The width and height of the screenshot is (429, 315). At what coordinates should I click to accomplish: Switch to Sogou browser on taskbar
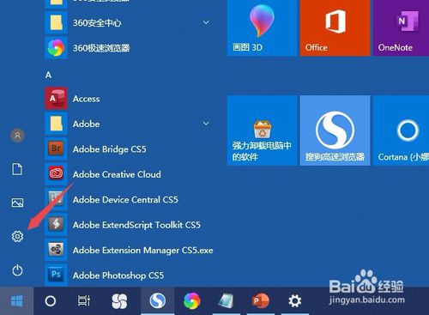tap(157, 301)
